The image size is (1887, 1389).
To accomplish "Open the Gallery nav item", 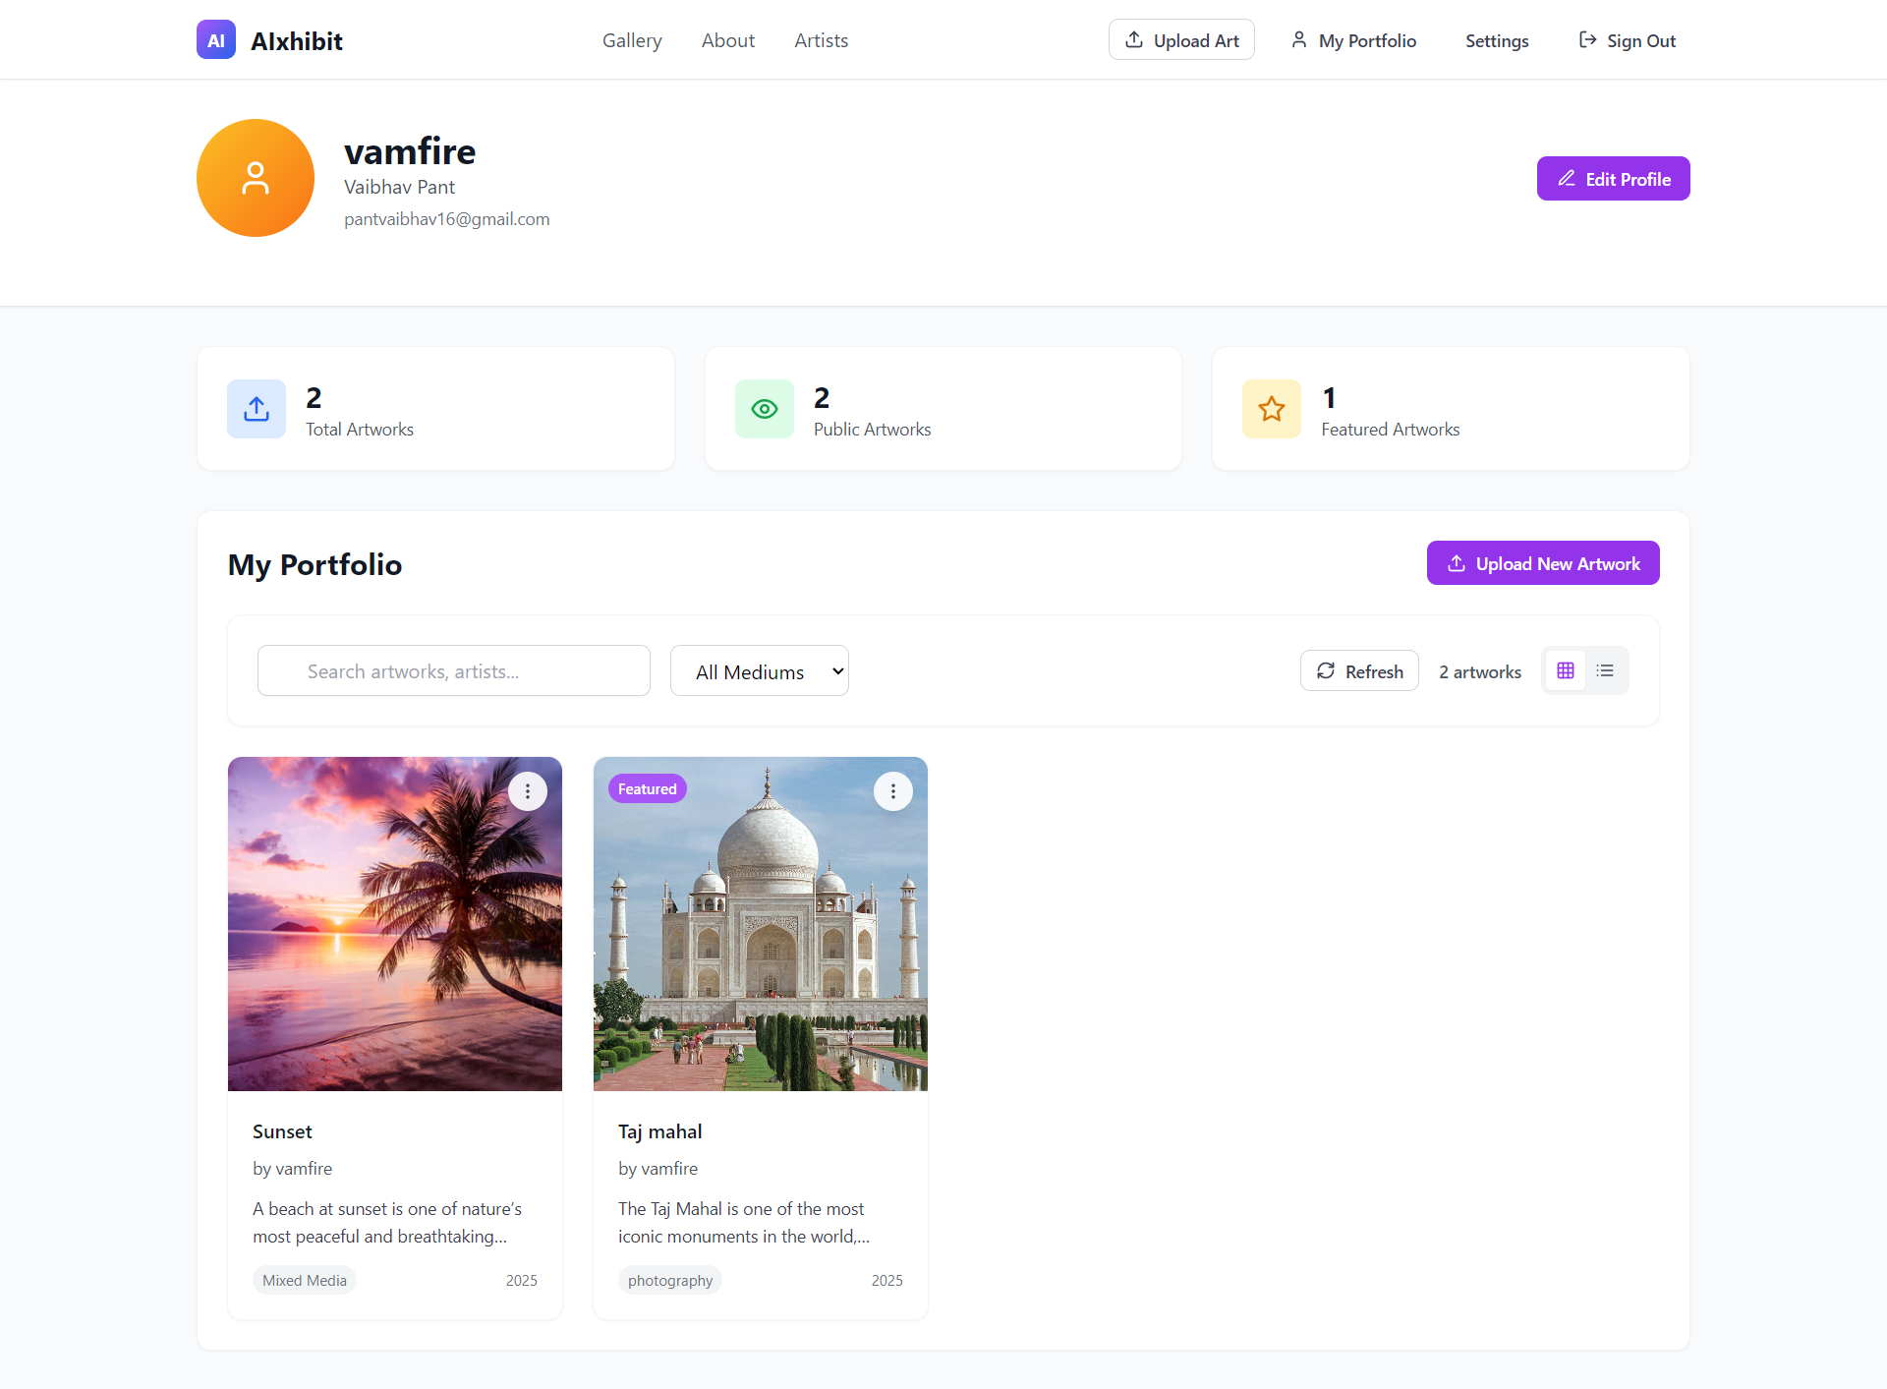I will coord(632,40).
